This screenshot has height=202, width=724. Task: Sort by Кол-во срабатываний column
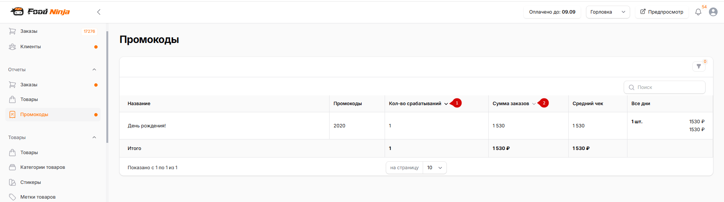click(418, 104)
